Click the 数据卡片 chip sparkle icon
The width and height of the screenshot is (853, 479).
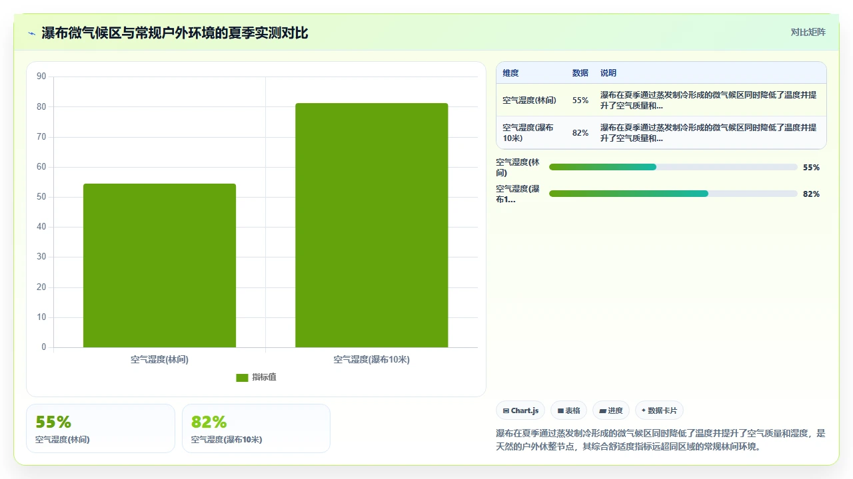click(644, 410)
